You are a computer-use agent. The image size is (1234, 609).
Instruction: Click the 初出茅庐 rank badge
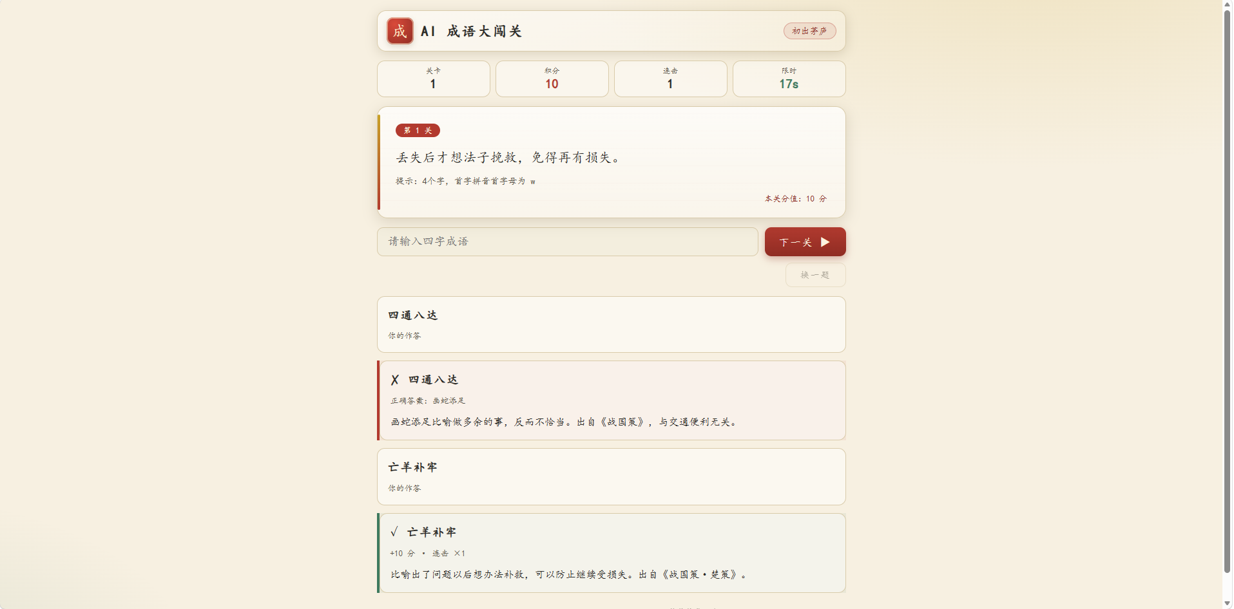(x=809, y=31)
